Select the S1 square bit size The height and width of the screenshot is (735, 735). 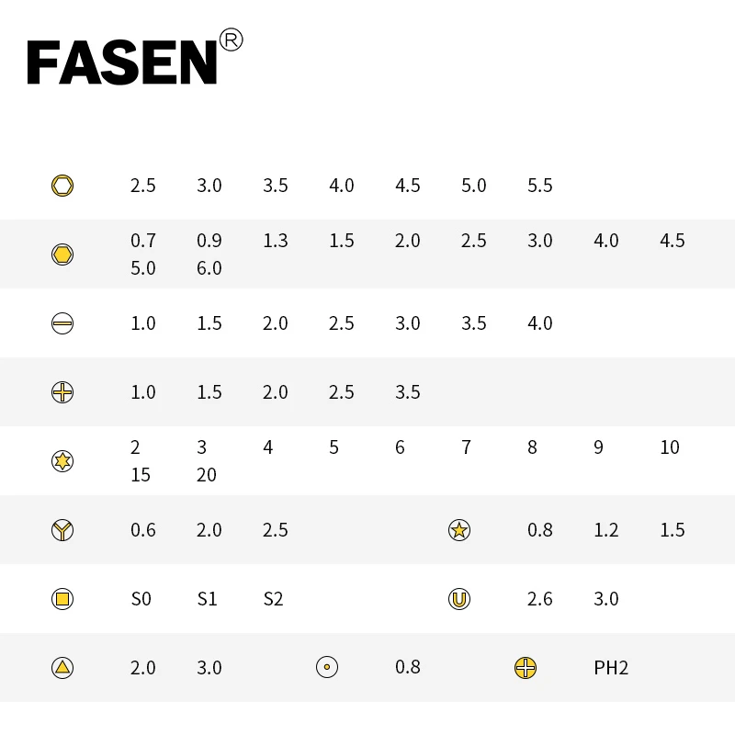pyautogui.click(x=208, y=599)
